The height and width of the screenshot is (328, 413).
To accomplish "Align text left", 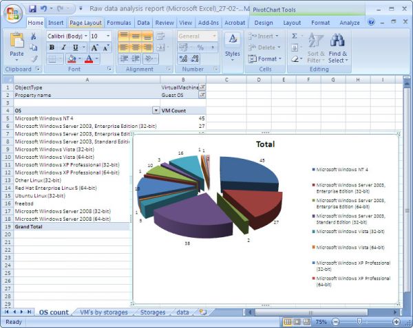I will point(124,47).
